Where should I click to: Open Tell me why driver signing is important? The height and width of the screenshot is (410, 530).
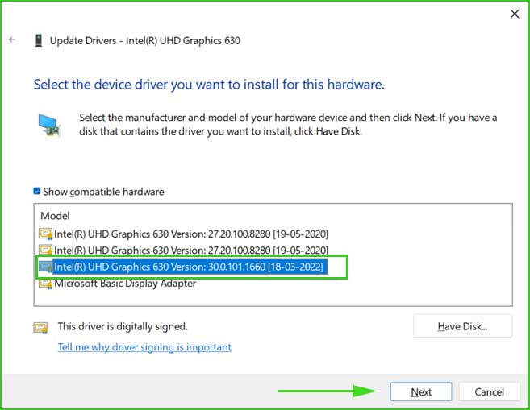coord(144,347)
